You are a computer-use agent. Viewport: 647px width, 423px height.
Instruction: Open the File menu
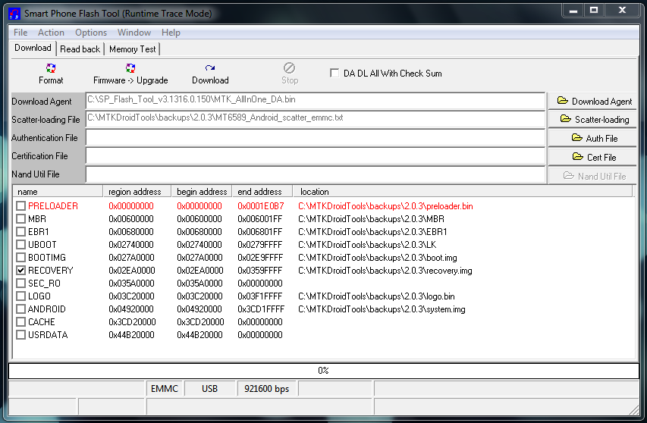click(x=20, y=33)
